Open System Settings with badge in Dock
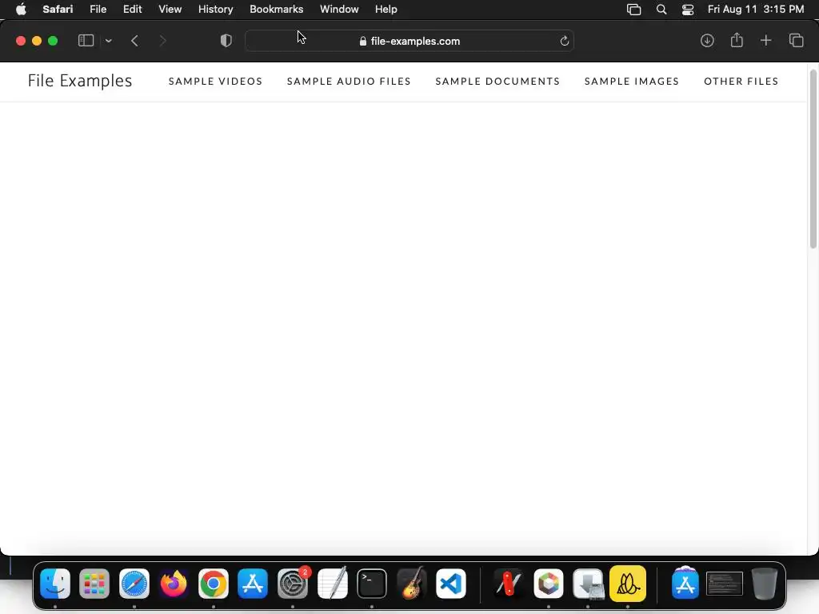Viewport: 819px width, 614px height. pos(293,583)
